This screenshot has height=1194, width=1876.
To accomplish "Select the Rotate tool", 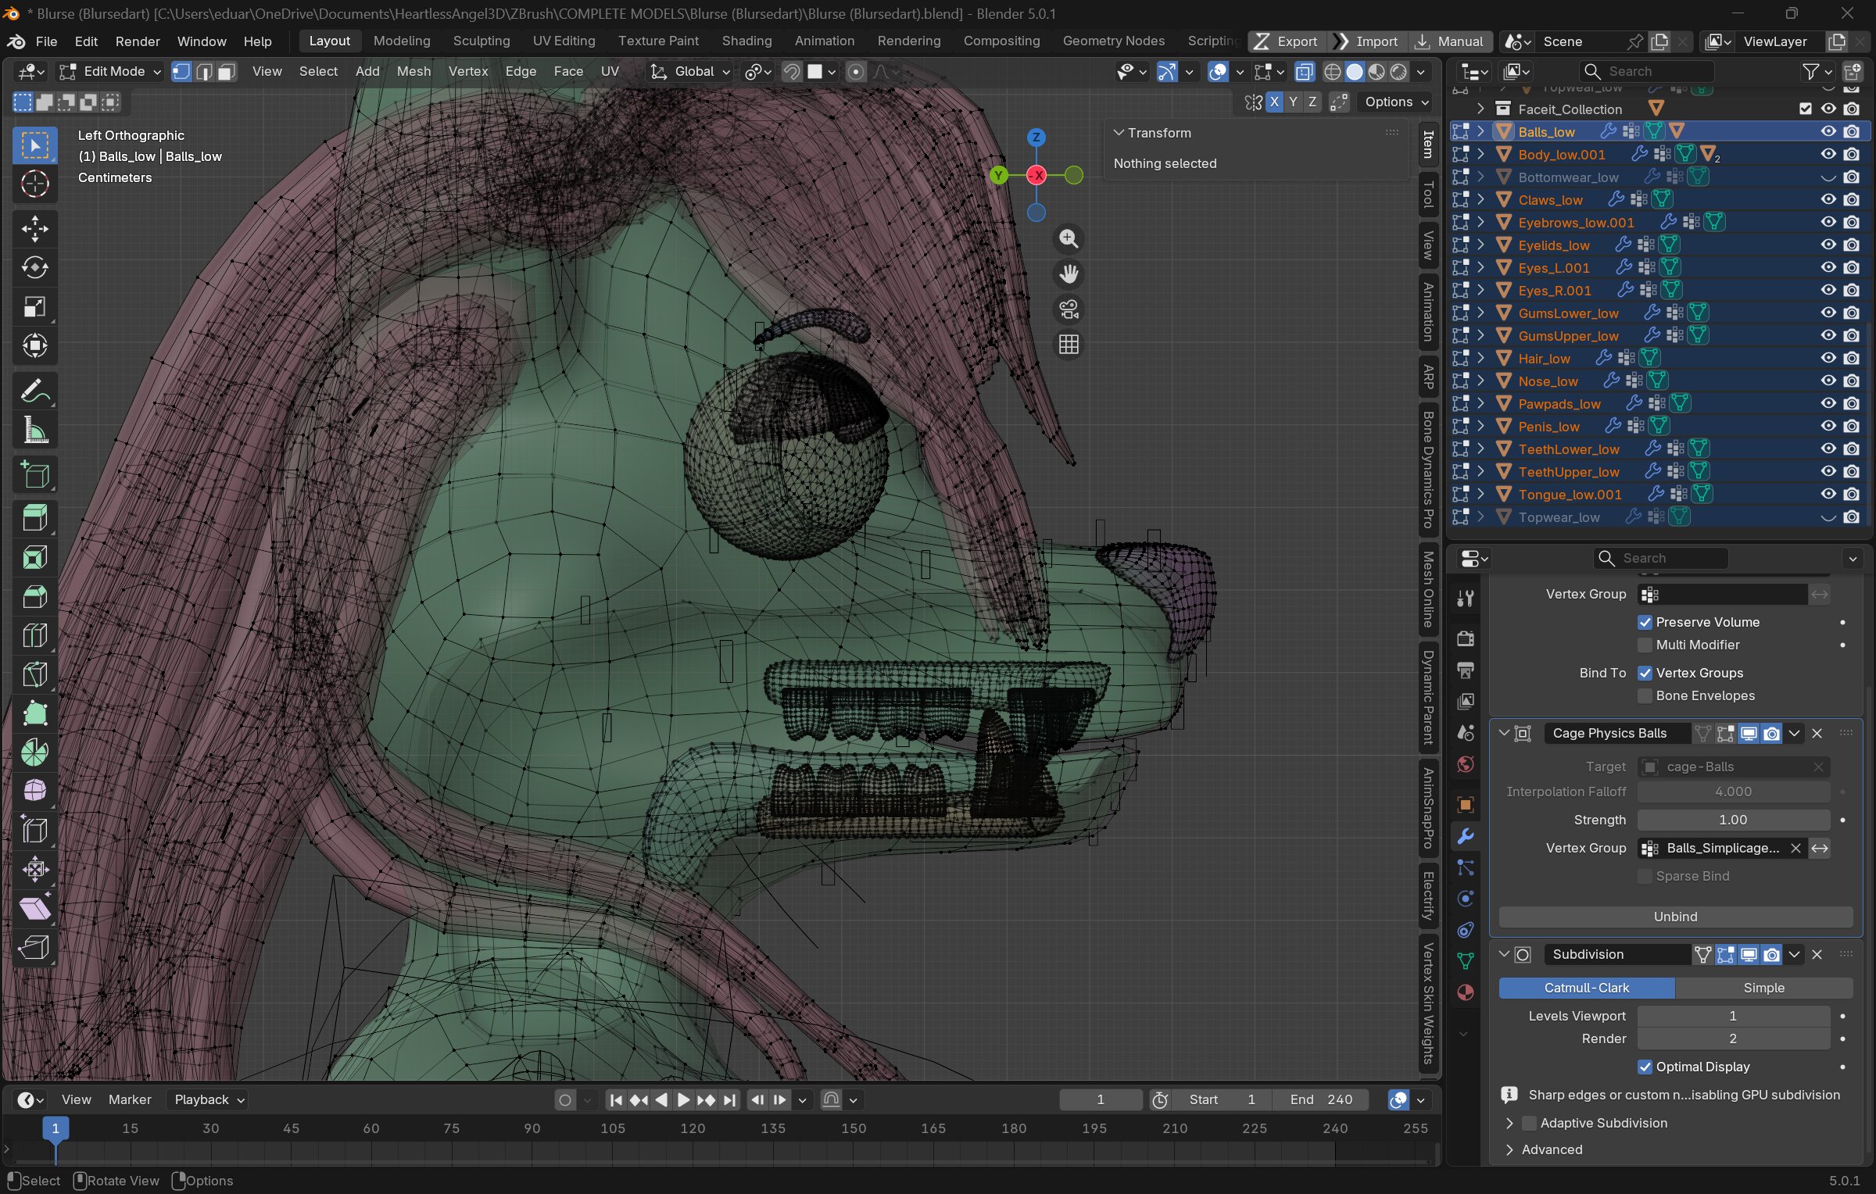I will tap(34, 267).
